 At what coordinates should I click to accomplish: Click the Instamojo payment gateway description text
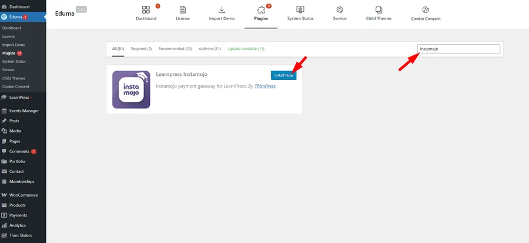[x=202, y=86]
